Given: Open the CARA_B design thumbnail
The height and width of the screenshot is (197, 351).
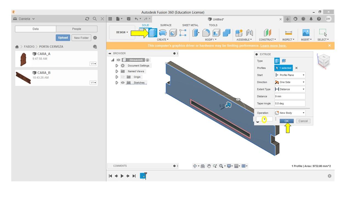Looking at the screenshot, I should 23,78.
